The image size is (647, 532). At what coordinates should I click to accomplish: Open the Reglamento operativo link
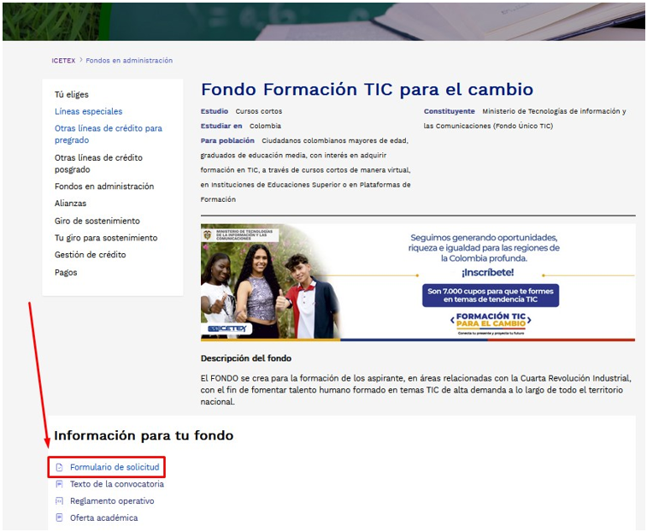pyautogui.click(x=112, y=501)
